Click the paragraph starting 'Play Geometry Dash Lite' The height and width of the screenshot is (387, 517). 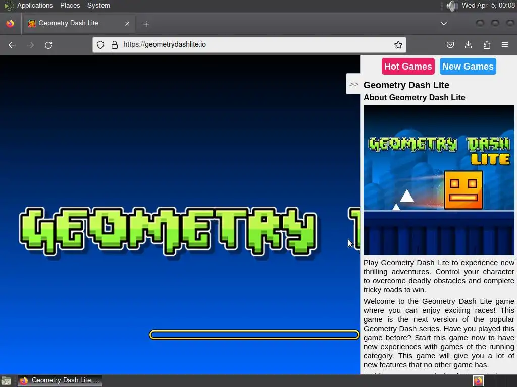coord(439,276)
